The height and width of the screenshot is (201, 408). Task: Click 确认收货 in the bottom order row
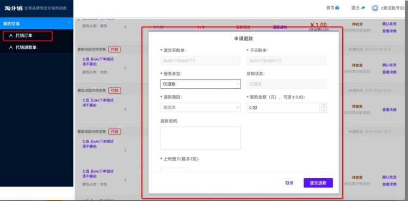click(390, 177)
